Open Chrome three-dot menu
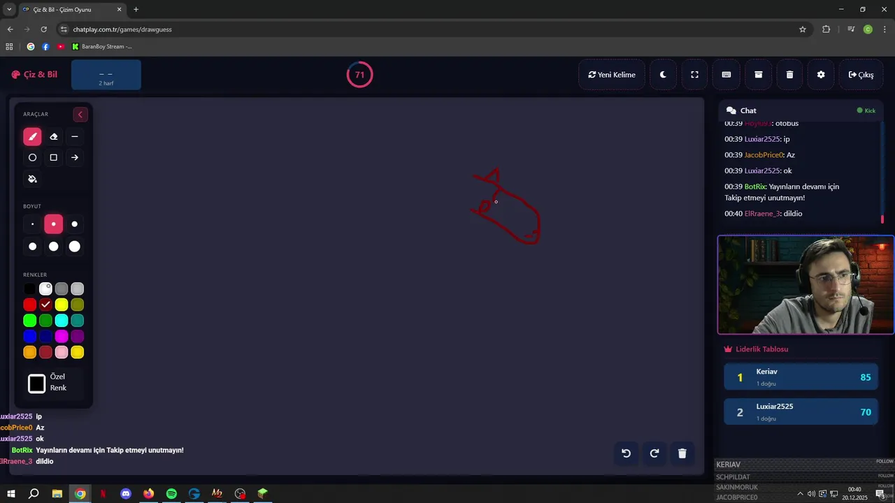The height and width of the screenshot is (503, 895). pos(884,29)
